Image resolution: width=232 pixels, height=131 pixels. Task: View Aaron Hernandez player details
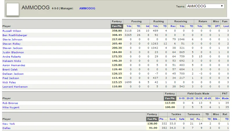[x=14, y=65]
